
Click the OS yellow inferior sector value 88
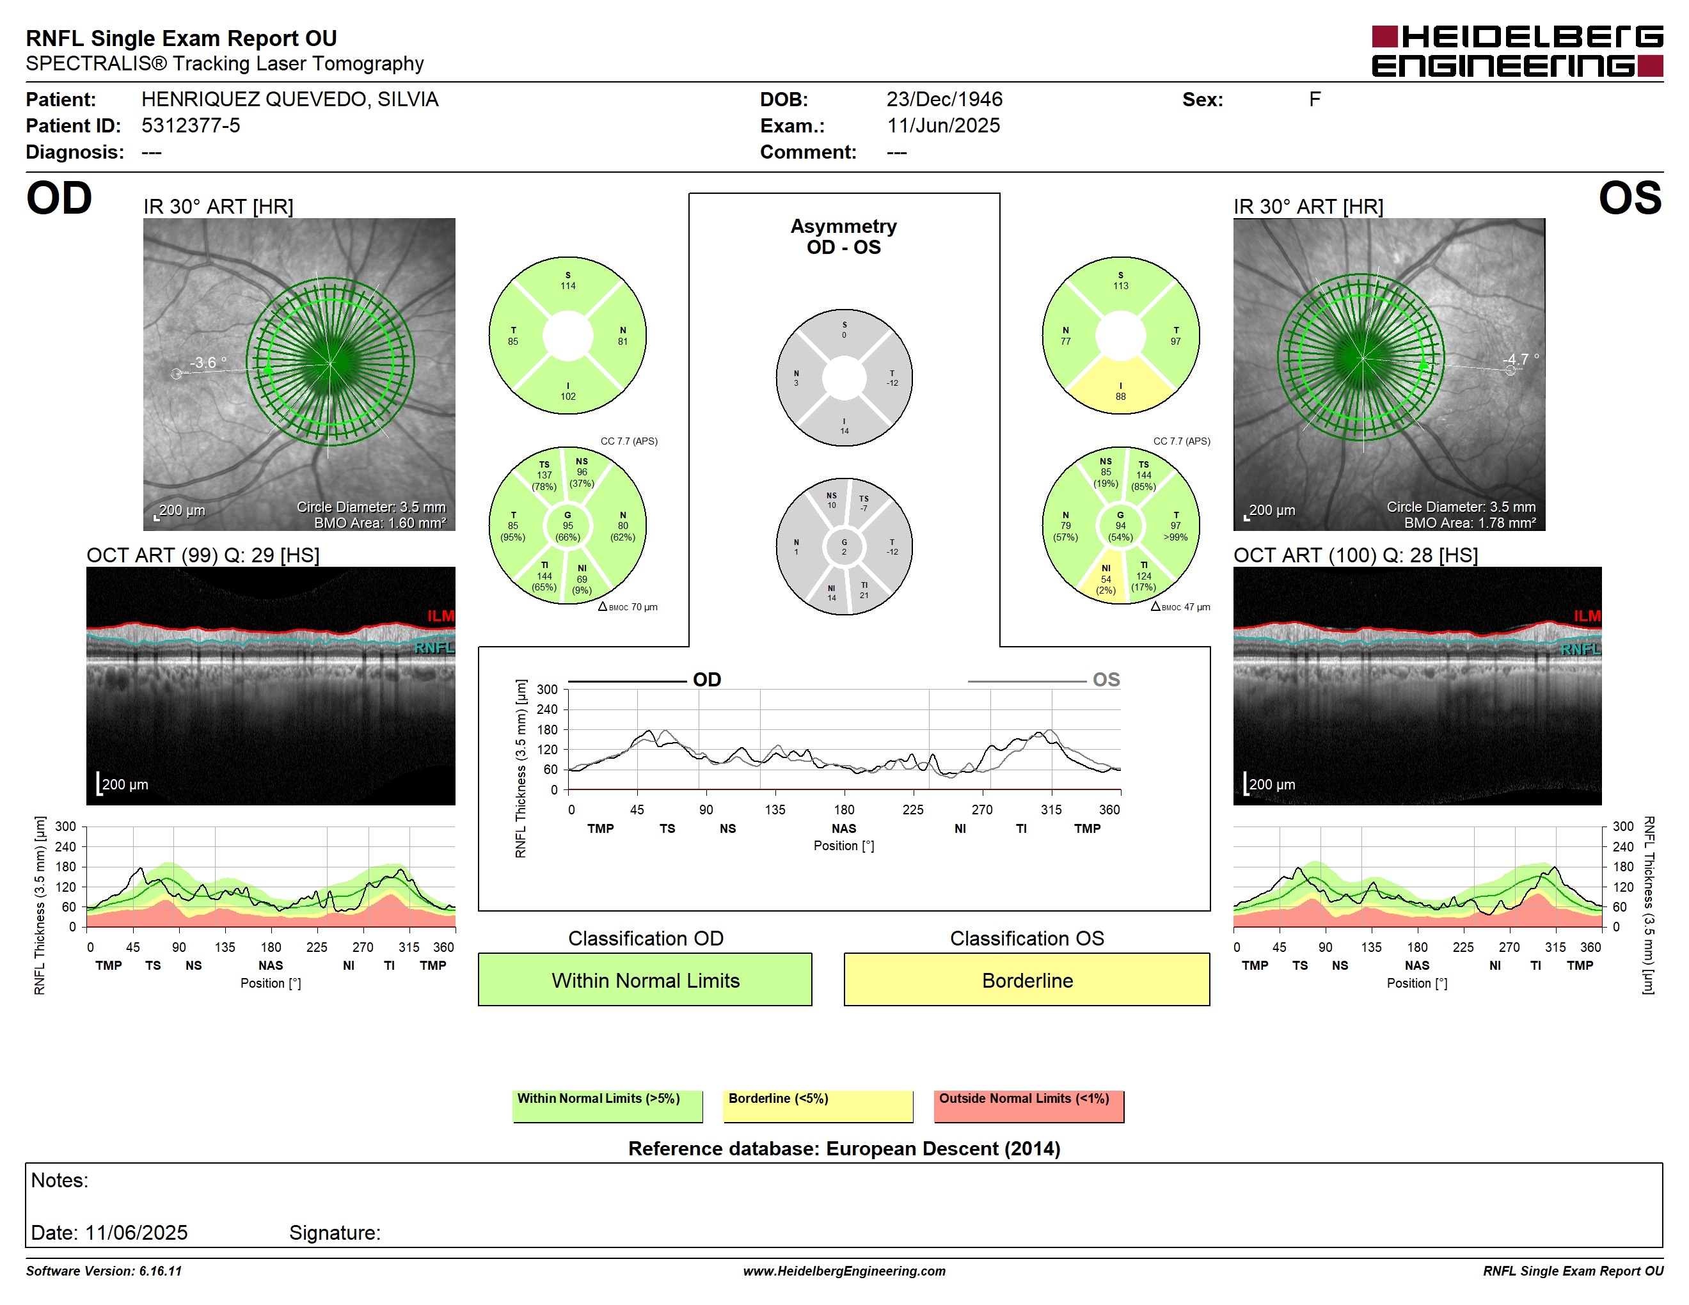[x=1121, y=396]
